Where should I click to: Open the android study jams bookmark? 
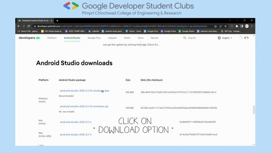[x=112, y=31]
